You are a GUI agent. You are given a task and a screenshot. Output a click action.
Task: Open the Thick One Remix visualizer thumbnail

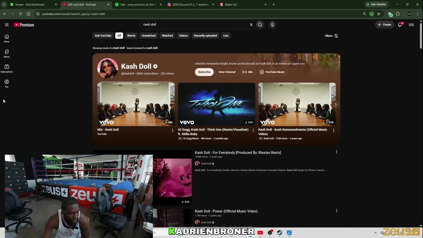[216, 104]
